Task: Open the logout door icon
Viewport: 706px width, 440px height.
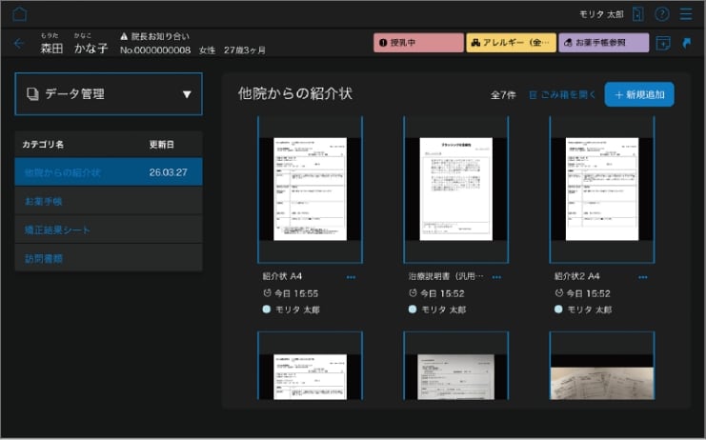Action: coord(637,14)
